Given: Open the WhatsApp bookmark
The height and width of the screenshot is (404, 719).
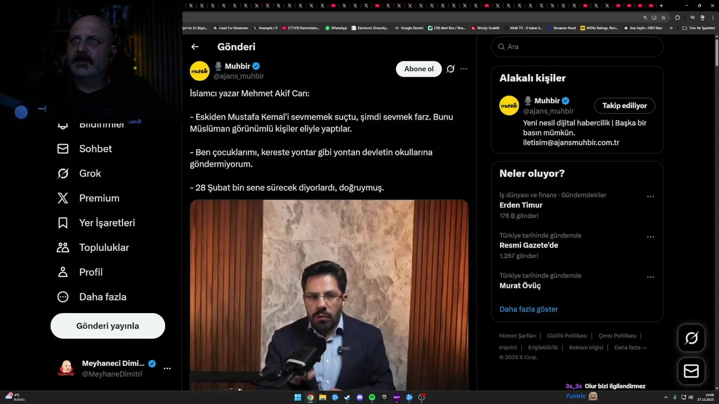Looking at the screenshot, I should (x=336, y=27).
